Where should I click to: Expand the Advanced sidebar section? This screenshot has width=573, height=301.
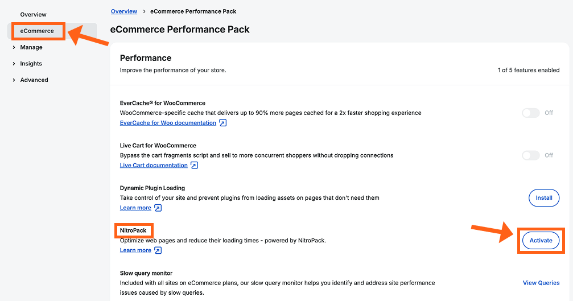point(14,80)
